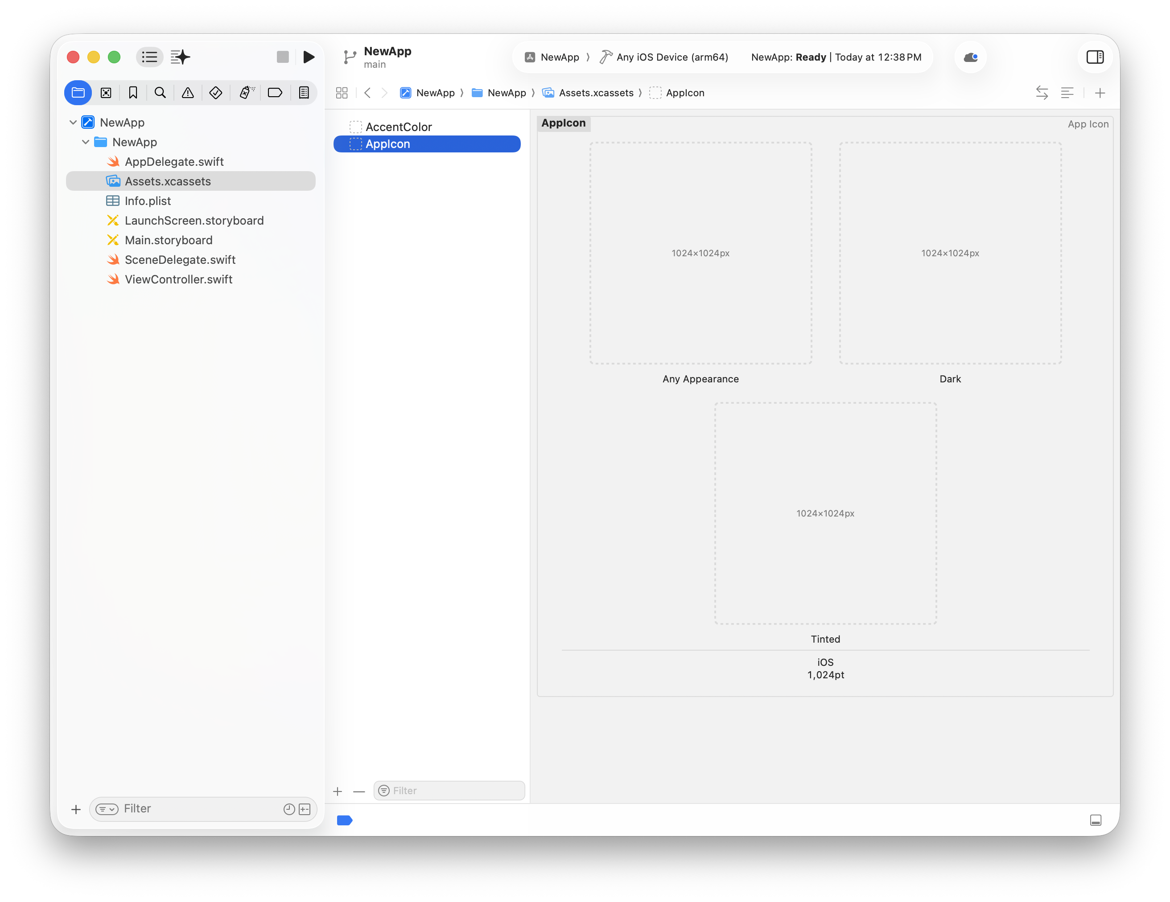This screenshot has height=902, width=1170.
Task: Remove selected asset with minus button
Action: coord(359,791)
